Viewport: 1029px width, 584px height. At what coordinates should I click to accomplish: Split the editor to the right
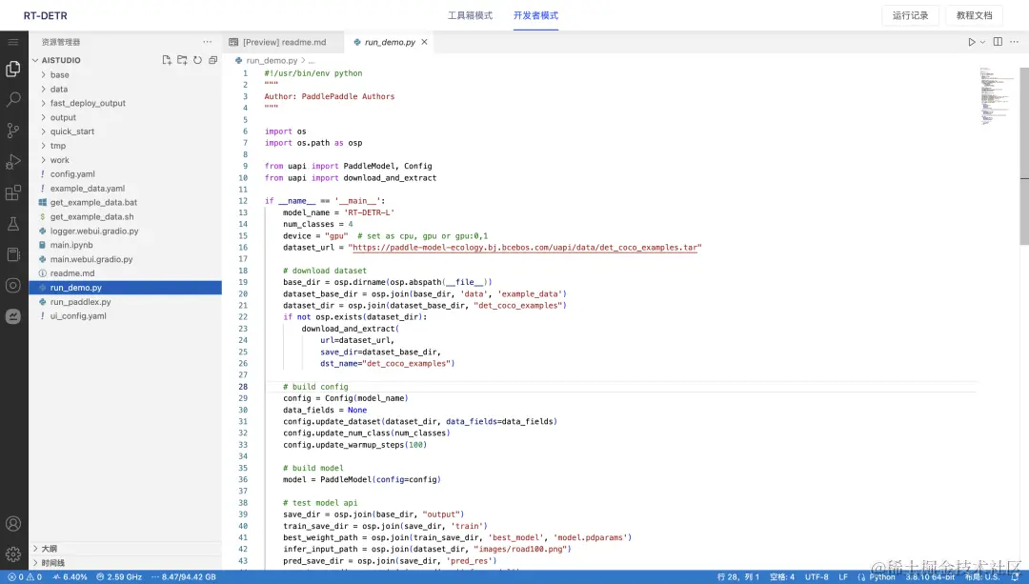(x=998, y=42)
